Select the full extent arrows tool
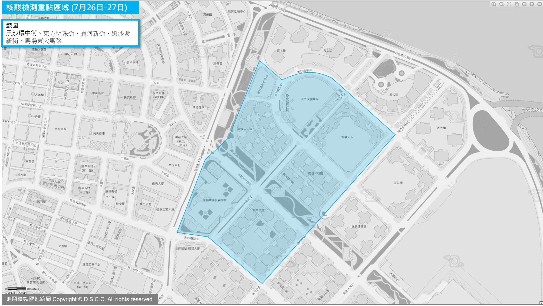The width and height of the screenshot is (543, 306). click(x=509, y=4)
